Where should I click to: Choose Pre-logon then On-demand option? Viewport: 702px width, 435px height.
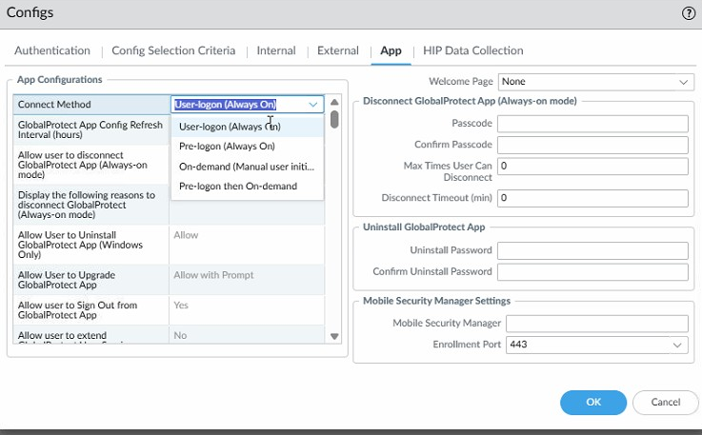tap(247, 187)
